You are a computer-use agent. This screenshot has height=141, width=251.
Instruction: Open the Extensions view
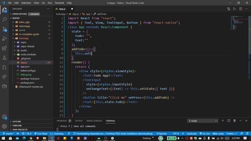[x=4, y=48]
